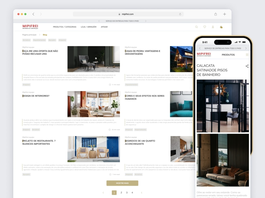Open Cores e seus efeitos nos seres humanos

click(144, 97)
